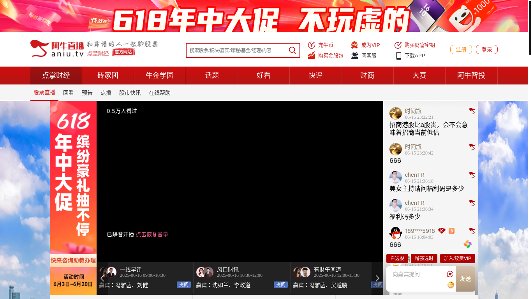532x299 pixels.
Task: Open the 618 side promo banner
Action: point(73,198)
